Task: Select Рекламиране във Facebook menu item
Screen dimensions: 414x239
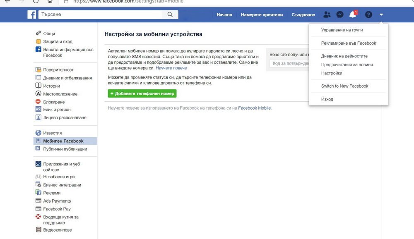Action: click(349, 43)
